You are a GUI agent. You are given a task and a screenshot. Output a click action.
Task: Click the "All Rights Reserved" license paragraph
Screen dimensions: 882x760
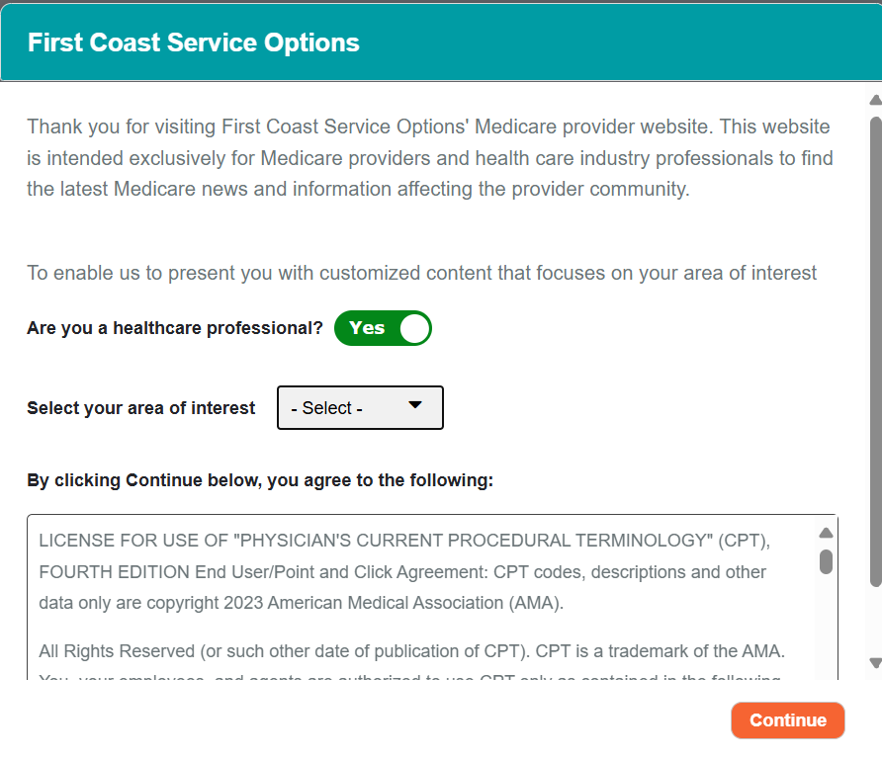point(411,651)
